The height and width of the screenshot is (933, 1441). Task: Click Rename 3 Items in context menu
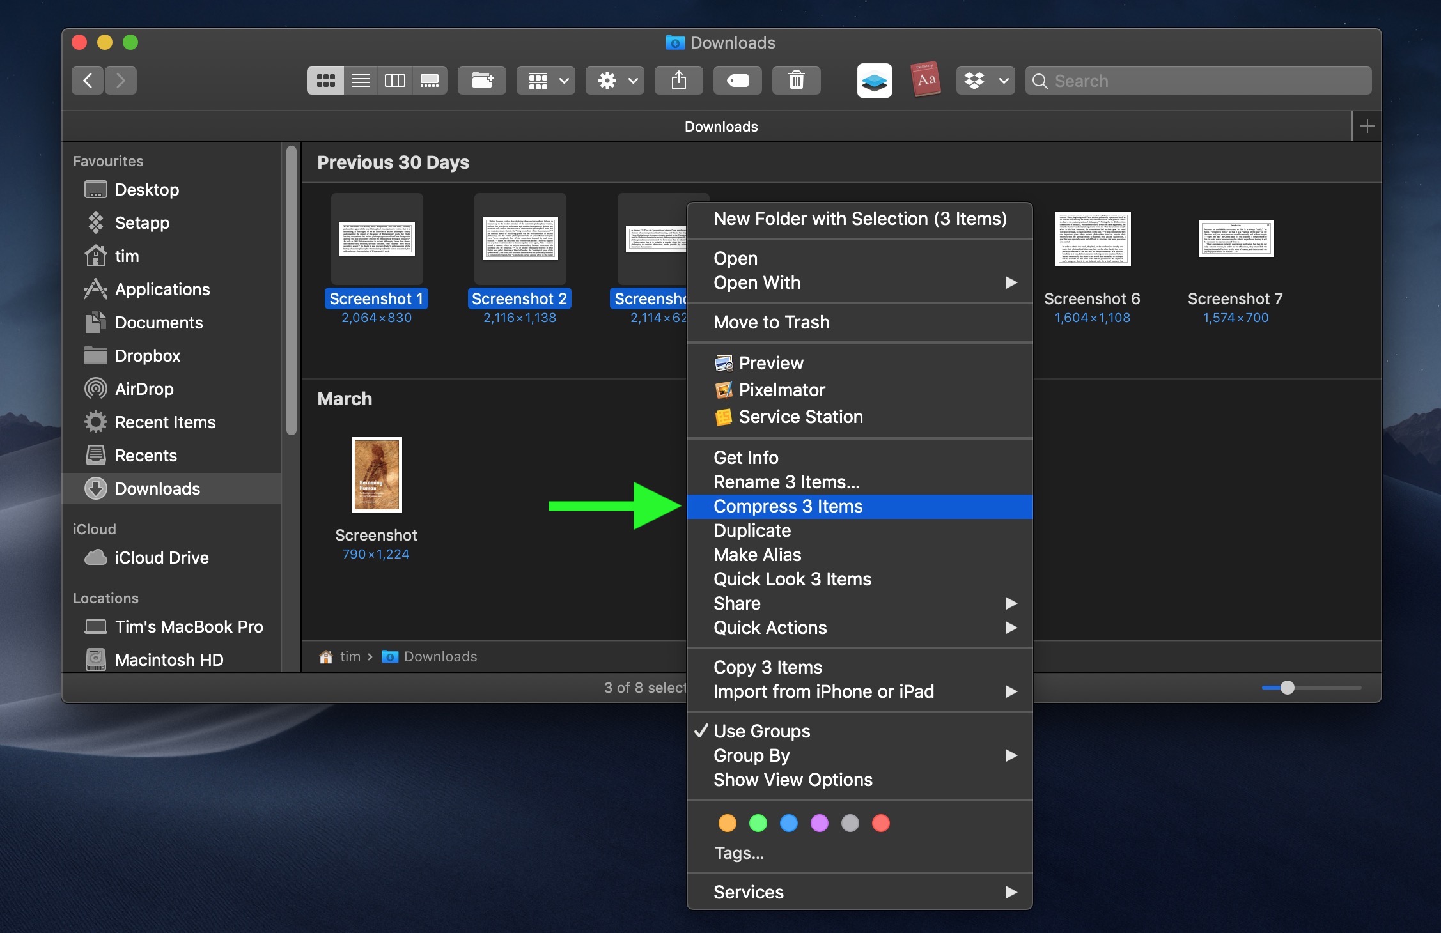point(786,481)
